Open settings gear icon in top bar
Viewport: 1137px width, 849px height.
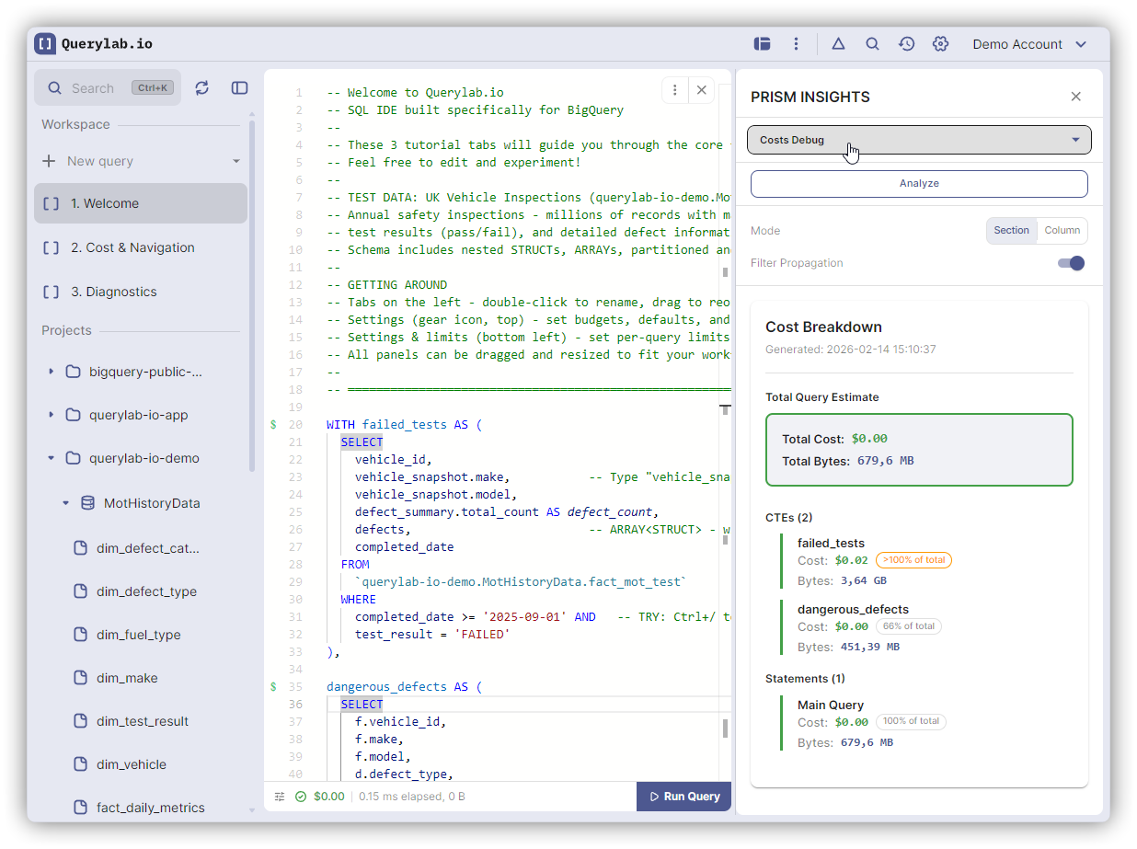940,44
